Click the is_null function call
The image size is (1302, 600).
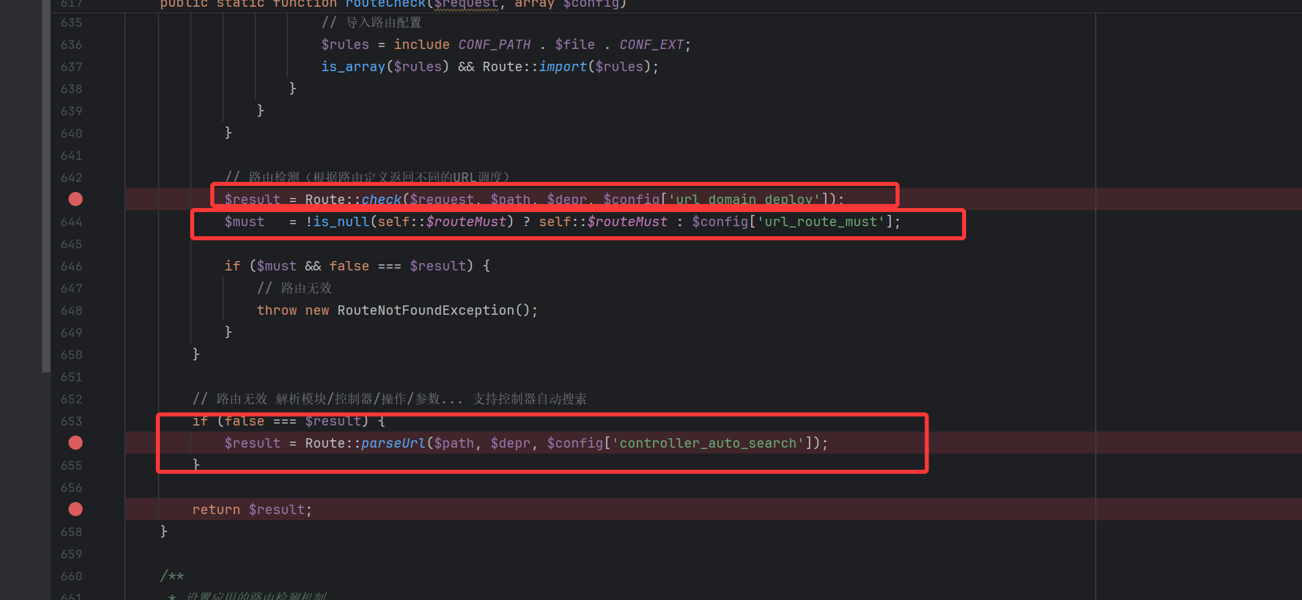(341, 222)
